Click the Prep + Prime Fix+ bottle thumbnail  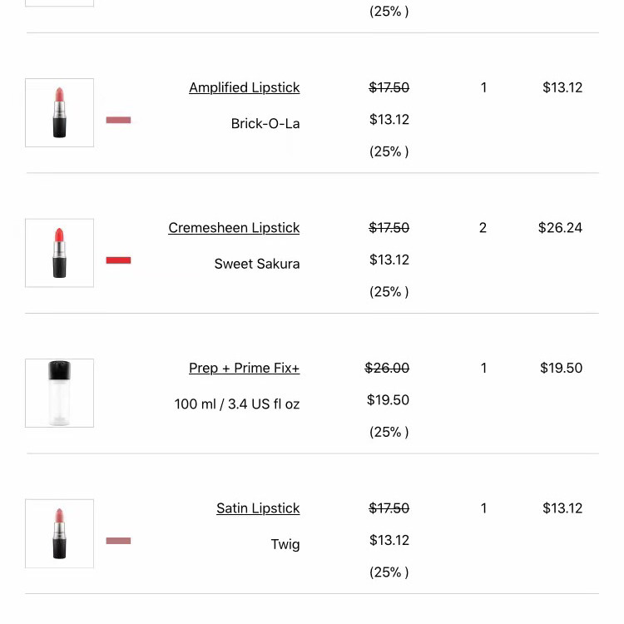coord(59,394)
